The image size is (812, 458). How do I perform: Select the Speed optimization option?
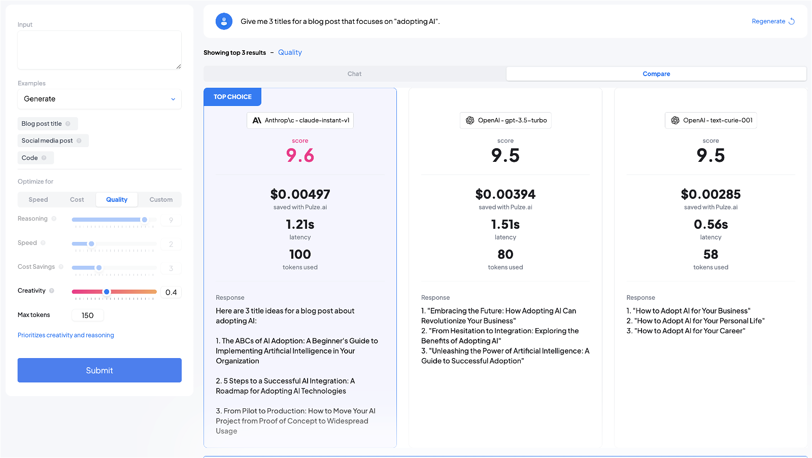point(38,200)
